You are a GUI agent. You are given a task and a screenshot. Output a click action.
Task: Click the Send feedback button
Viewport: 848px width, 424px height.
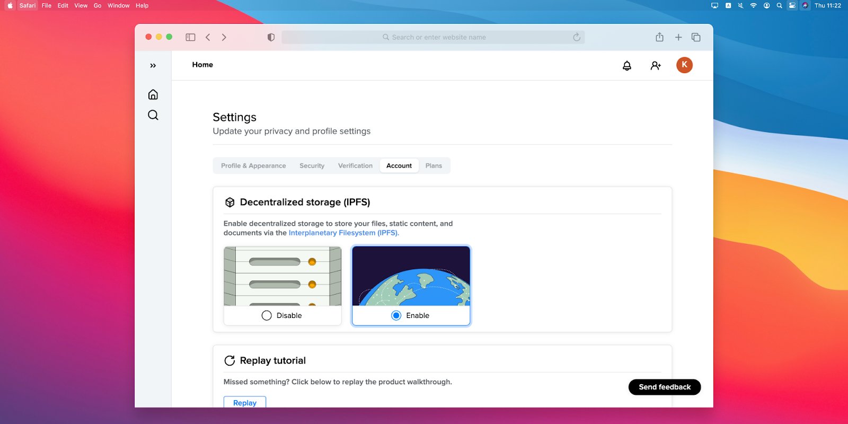tap(665, 387)
